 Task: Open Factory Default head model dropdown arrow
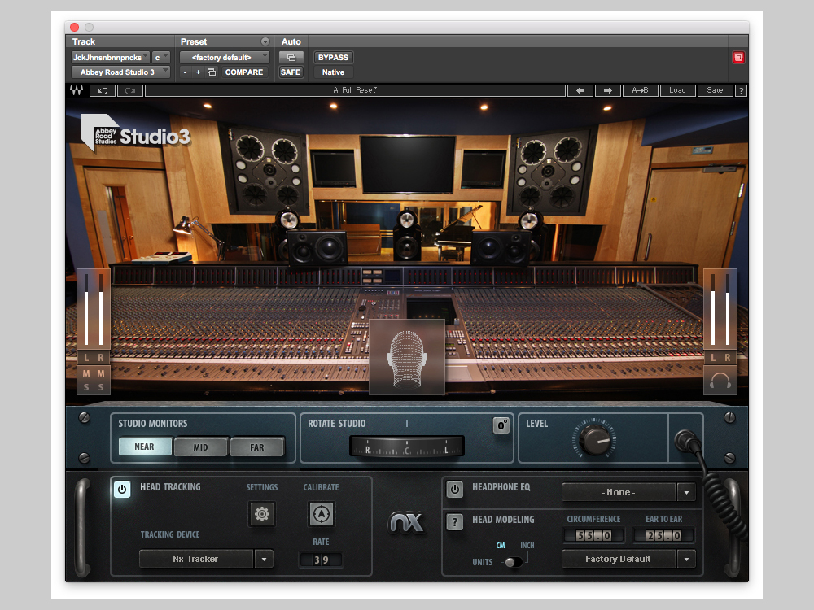tap(686, 560)
